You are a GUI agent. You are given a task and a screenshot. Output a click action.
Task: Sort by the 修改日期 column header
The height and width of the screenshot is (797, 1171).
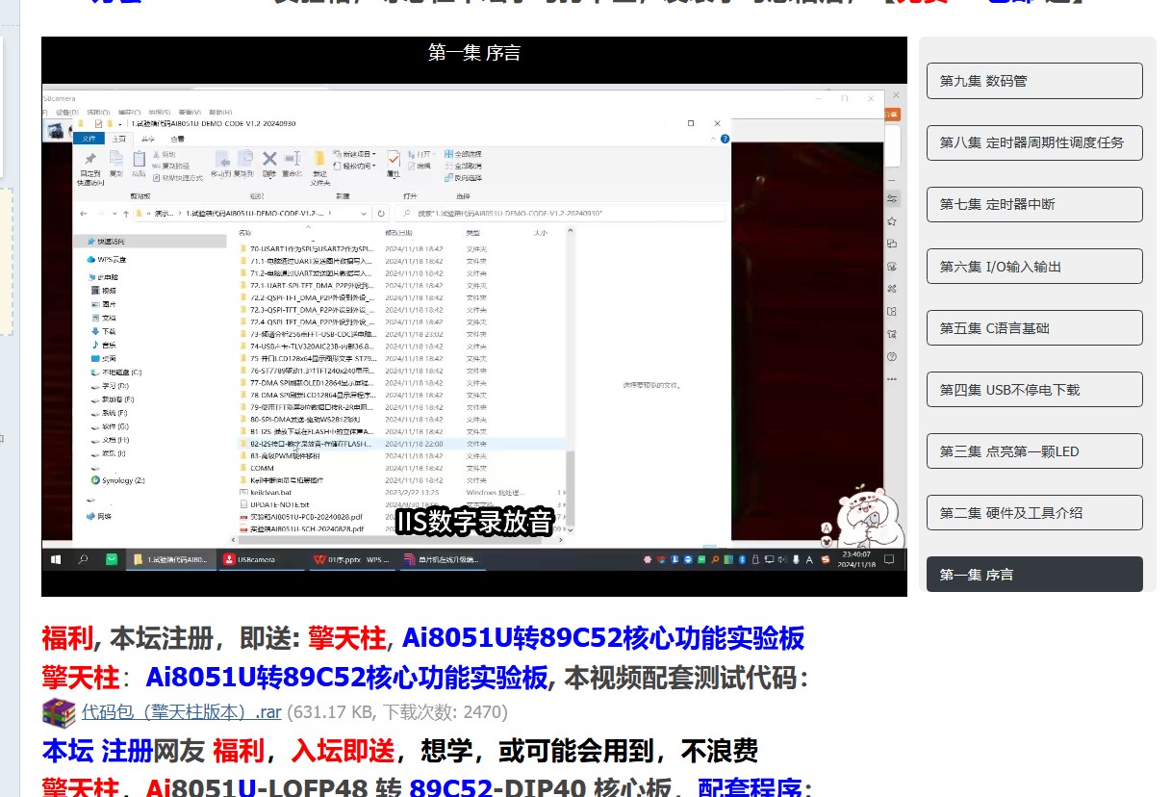[398, 232]
